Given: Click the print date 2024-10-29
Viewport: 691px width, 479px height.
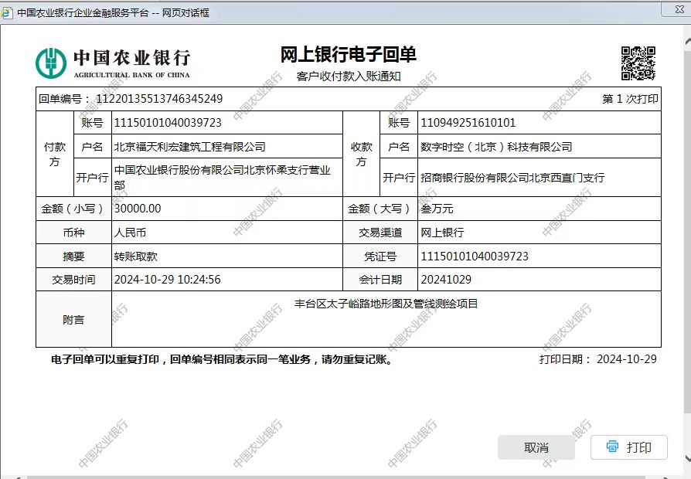Looking at the screenshot, I should [x=627, y=359].
